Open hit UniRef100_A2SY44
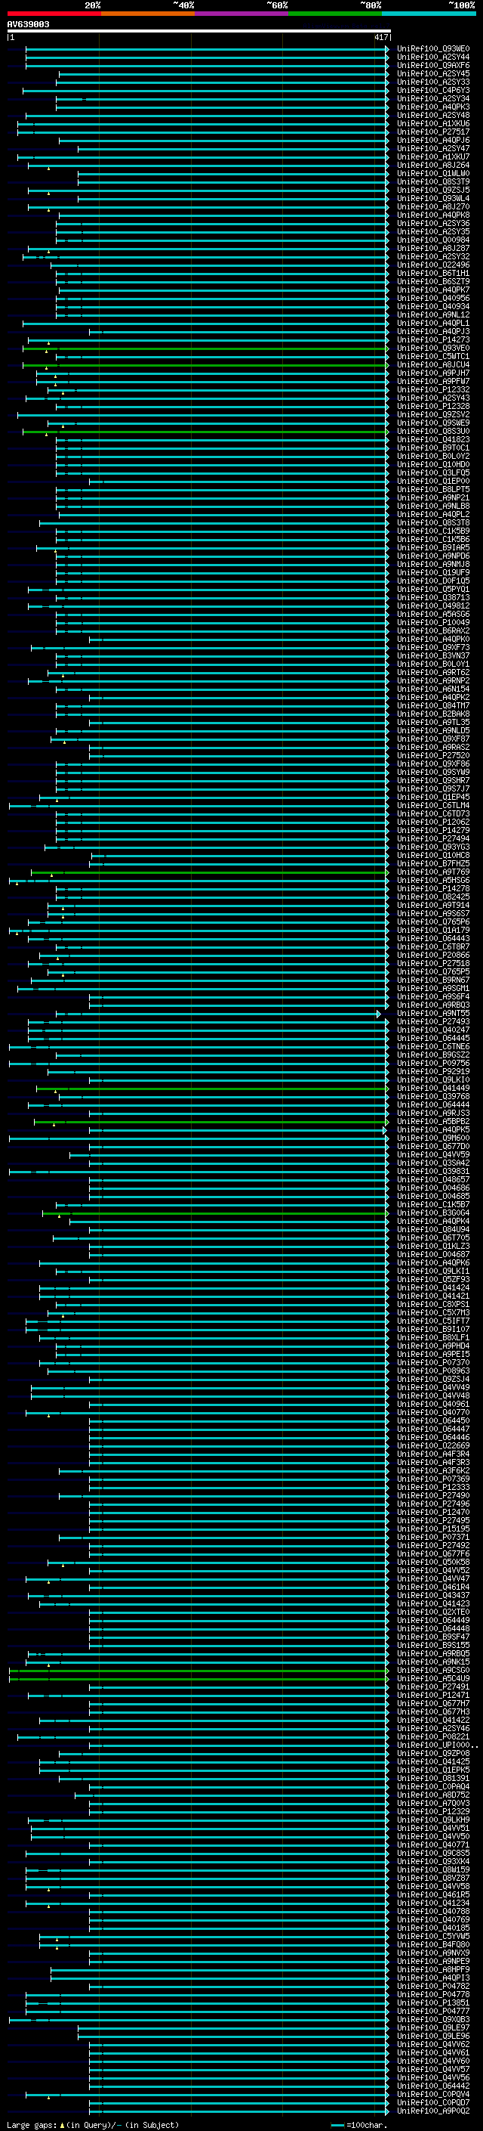The image size is (483, 2131). pyautogui.click(x=432, y=57)
